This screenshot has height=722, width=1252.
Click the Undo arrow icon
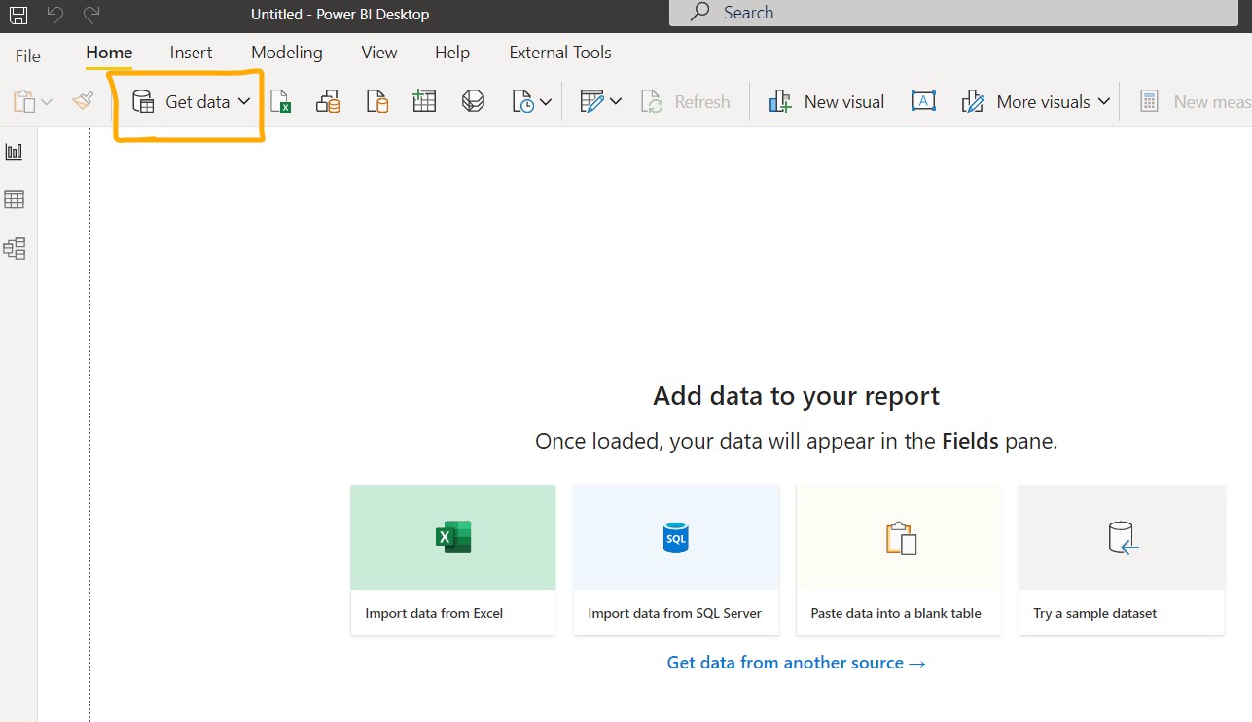(55, 15)
